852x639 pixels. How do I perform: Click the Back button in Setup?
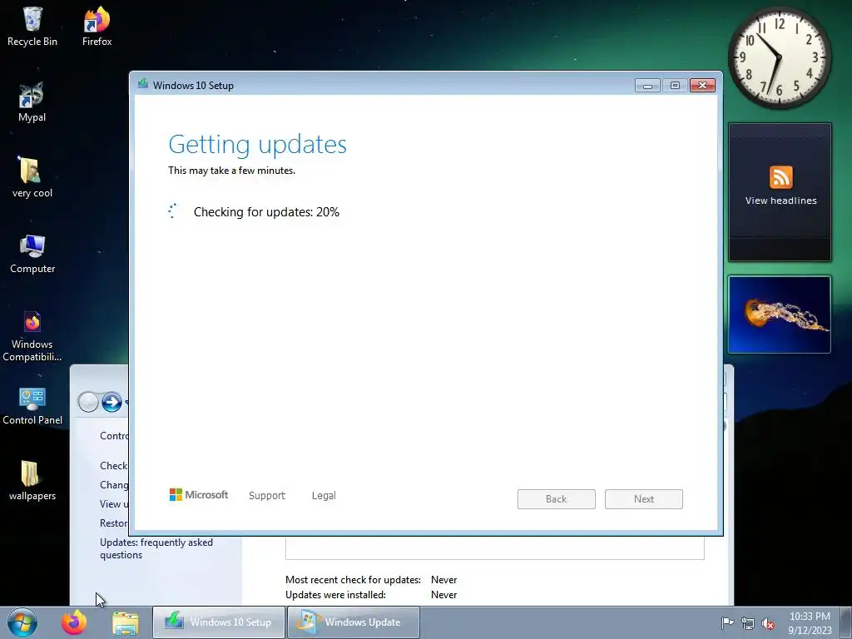click(x=557, y=499)
